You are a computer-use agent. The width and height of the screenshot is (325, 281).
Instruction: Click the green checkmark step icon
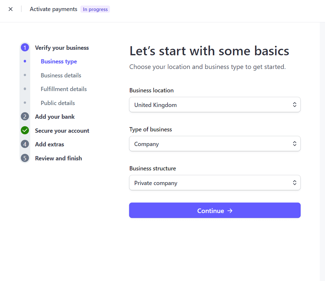click(x=25, y=130)
